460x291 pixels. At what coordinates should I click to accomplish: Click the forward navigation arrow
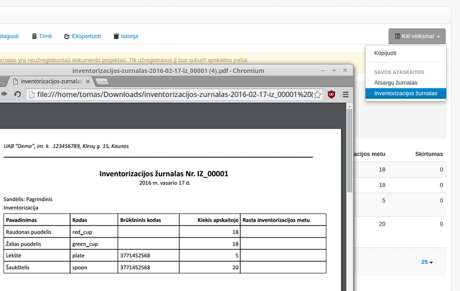(x=5, y=94)
